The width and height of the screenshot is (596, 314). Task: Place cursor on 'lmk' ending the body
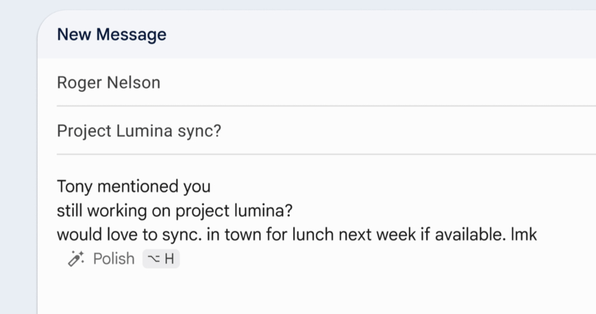(x=524, y=235)
